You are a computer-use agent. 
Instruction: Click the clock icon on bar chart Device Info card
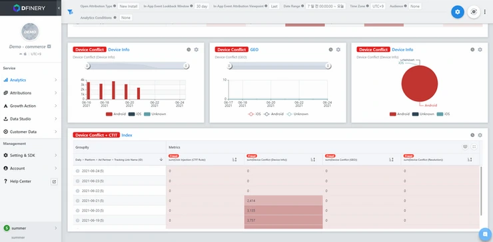click(189, 50)
